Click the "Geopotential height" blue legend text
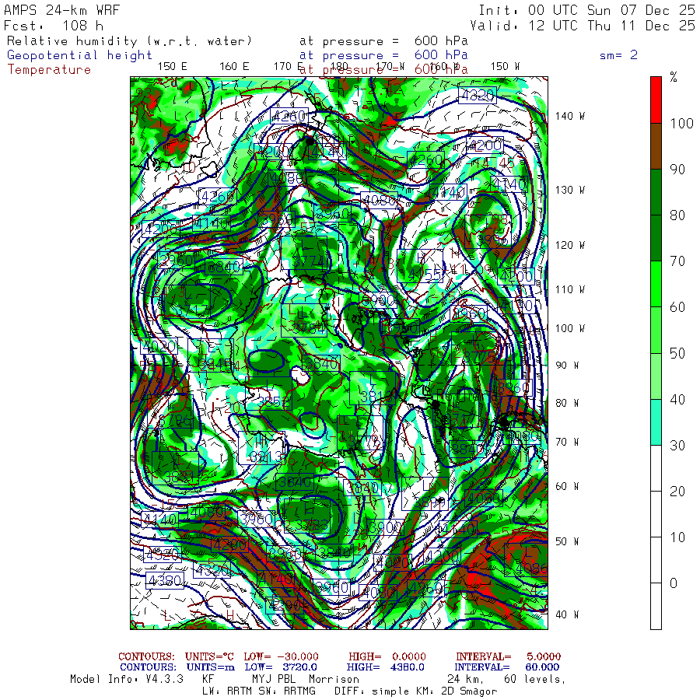Screen dimensions: 700x700 [x=80, y=55]
